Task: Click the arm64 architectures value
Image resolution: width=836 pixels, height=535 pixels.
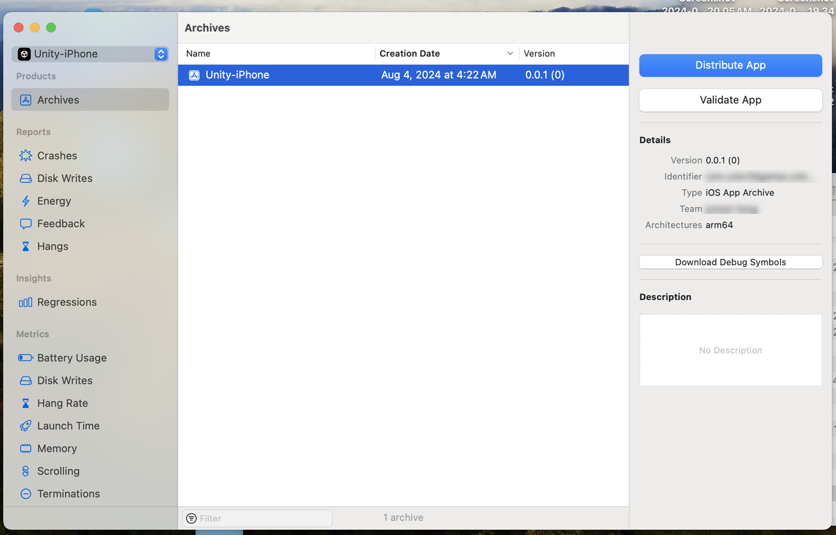Action: [x=719, y=225]
